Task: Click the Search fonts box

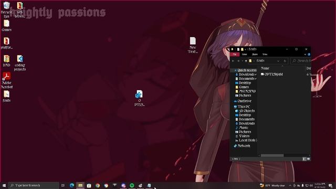Action: click(x=301, y=61)
